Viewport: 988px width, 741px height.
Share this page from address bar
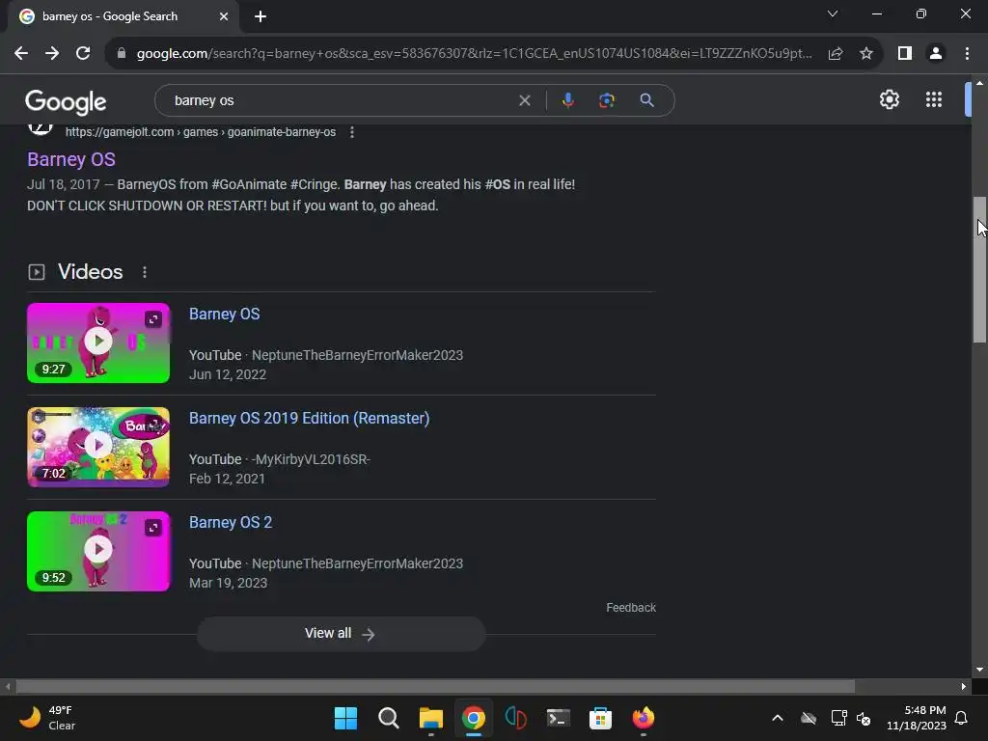point(836,54)
